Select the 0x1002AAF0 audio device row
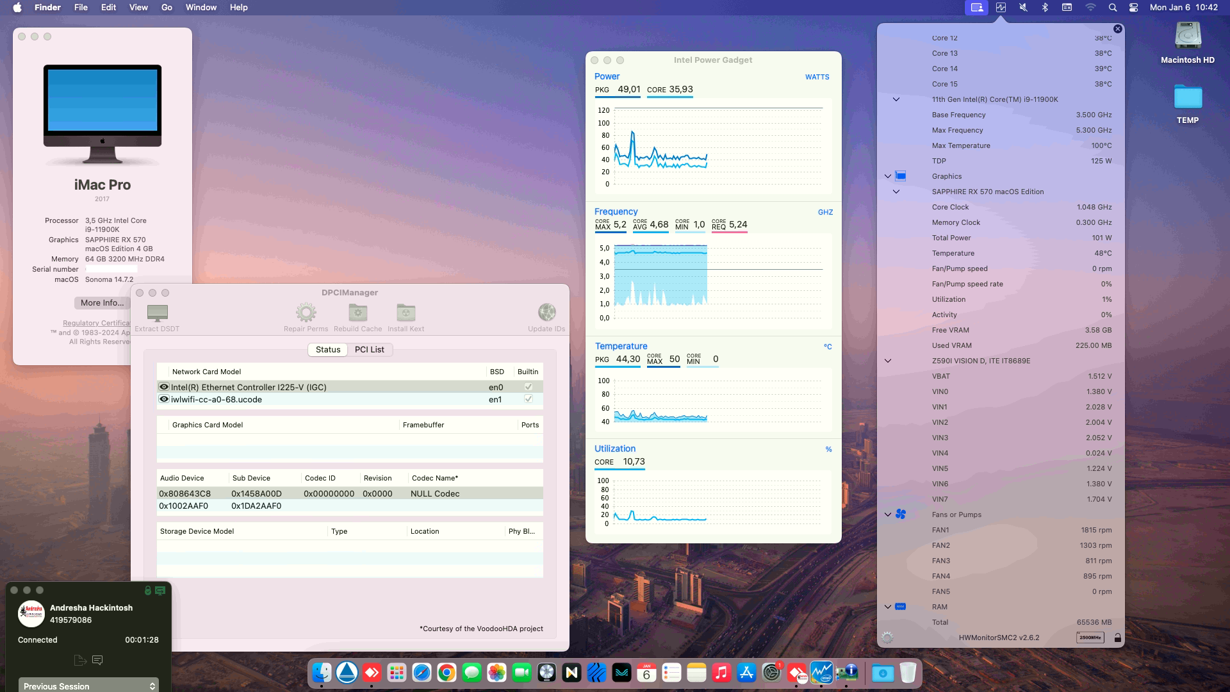 (350, 506)
